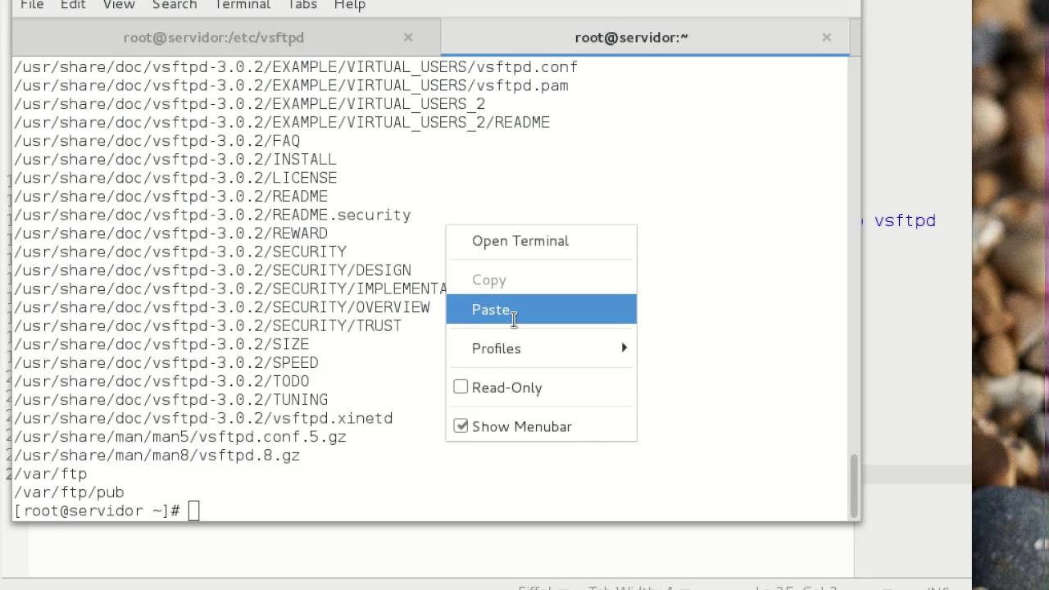The image size is (1049, 590).
Task: Select Copy in the context menu
Action: [x=541, y=280]
